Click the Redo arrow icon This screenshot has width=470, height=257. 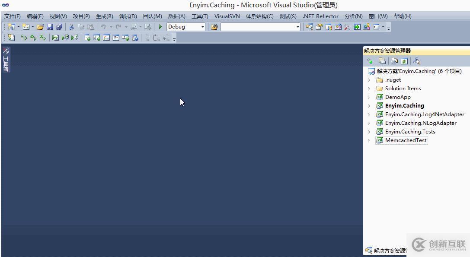pos(118,27)
